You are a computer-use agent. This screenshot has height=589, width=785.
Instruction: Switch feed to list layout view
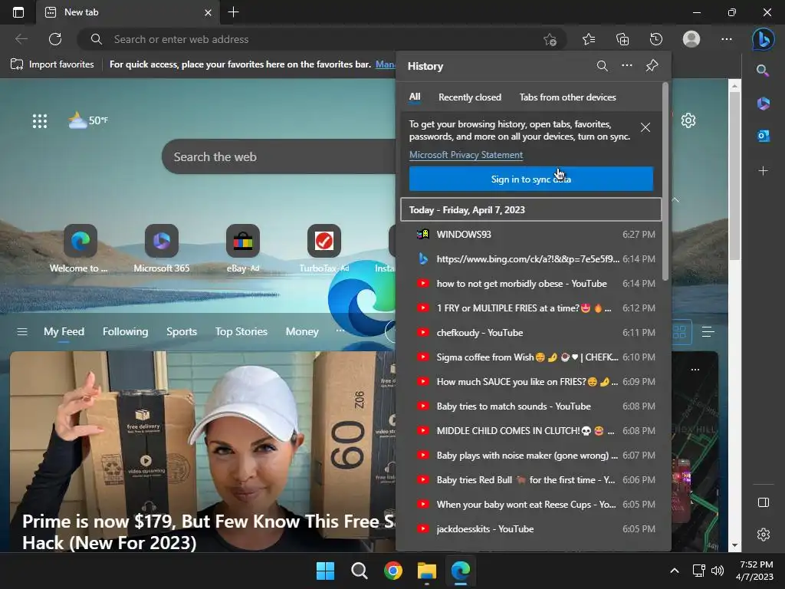tap(708, 331)
